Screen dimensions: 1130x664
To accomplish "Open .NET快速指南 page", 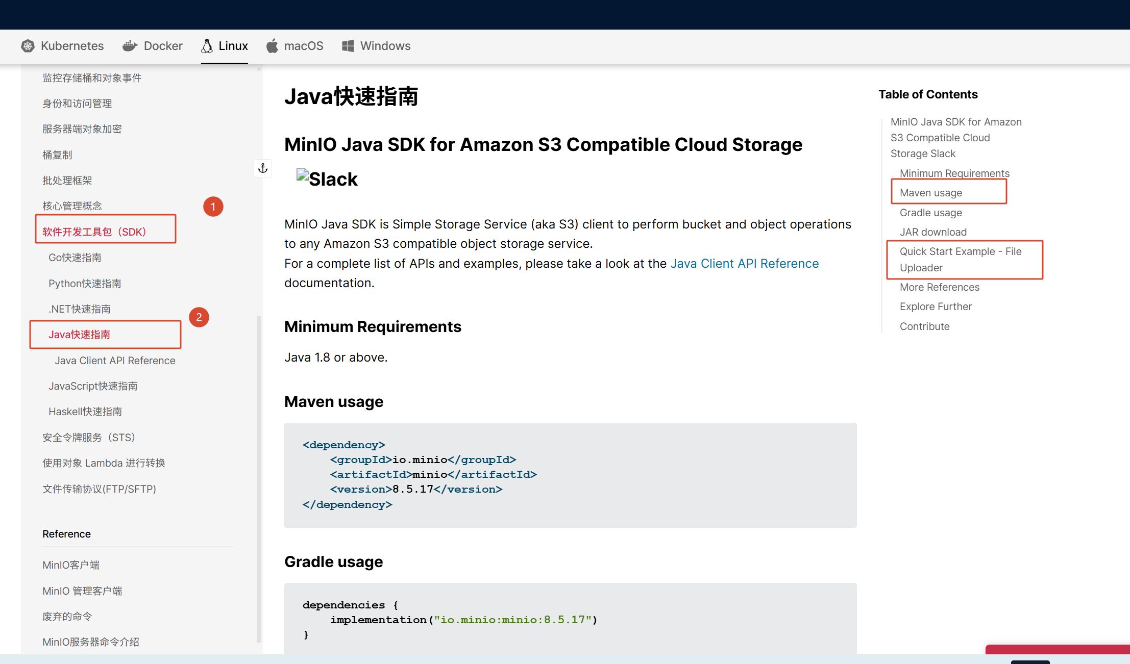I will click(80, 309).
